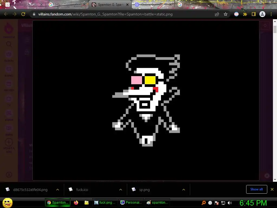Close the Online Converter tab

coord(170,5)
